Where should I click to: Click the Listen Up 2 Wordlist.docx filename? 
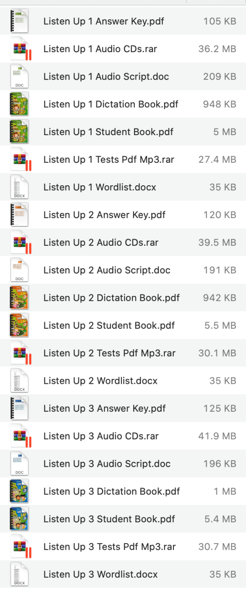[100, 381]
